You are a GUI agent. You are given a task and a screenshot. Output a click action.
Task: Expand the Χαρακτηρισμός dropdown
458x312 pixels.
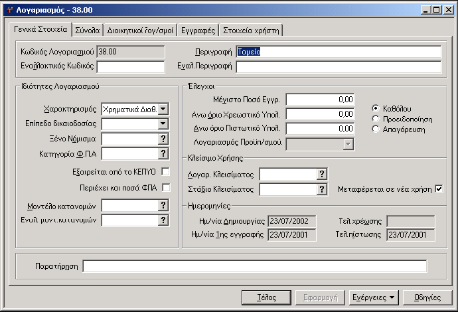point(163,110)
